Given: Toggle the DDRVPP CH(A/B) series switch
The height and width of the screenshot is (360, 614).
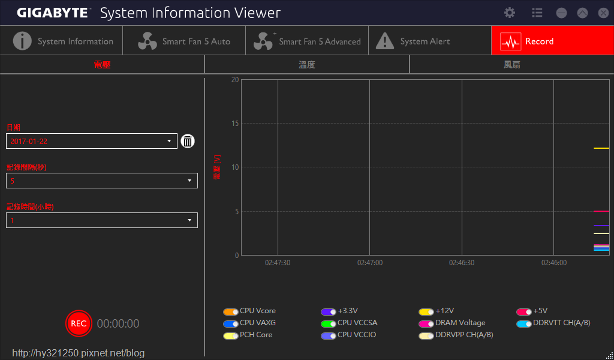Looking at the screenshot, I should tap(426, 336).
